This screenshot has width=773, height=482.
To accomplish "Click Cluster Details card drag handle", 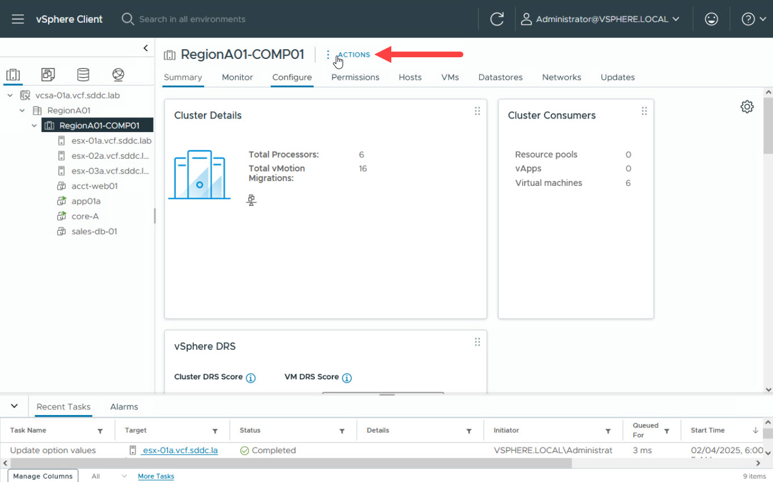I will pyautogui.click(x=477, y=111).
